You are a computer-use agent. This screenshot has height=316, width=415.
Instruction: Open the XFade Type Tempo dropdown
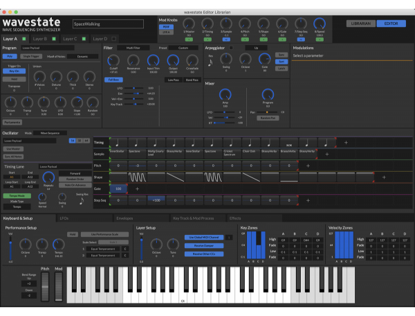pyautogui.click(x=17, y=207)
